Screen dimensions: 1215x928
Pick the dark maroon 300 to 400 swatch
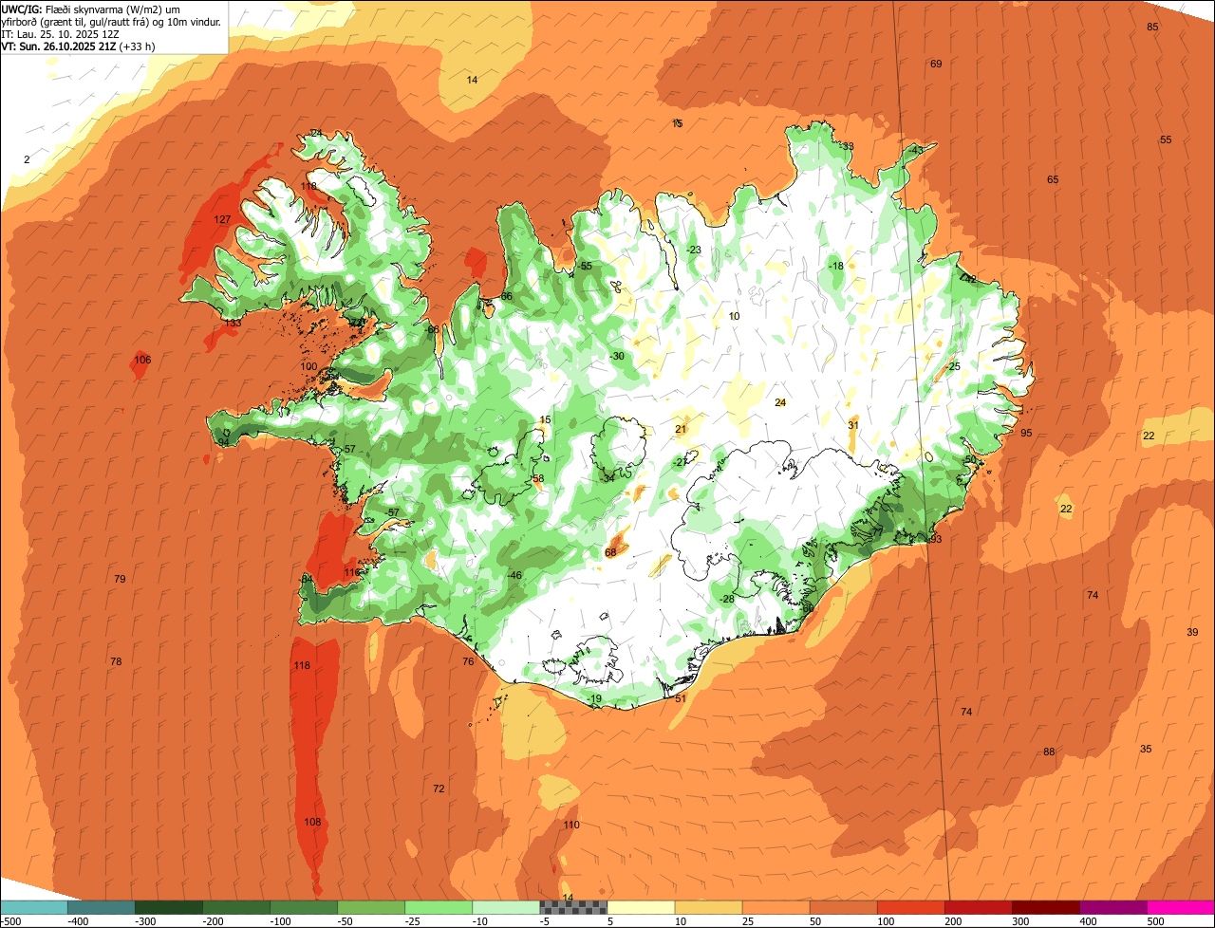(x=1045, y=908)
